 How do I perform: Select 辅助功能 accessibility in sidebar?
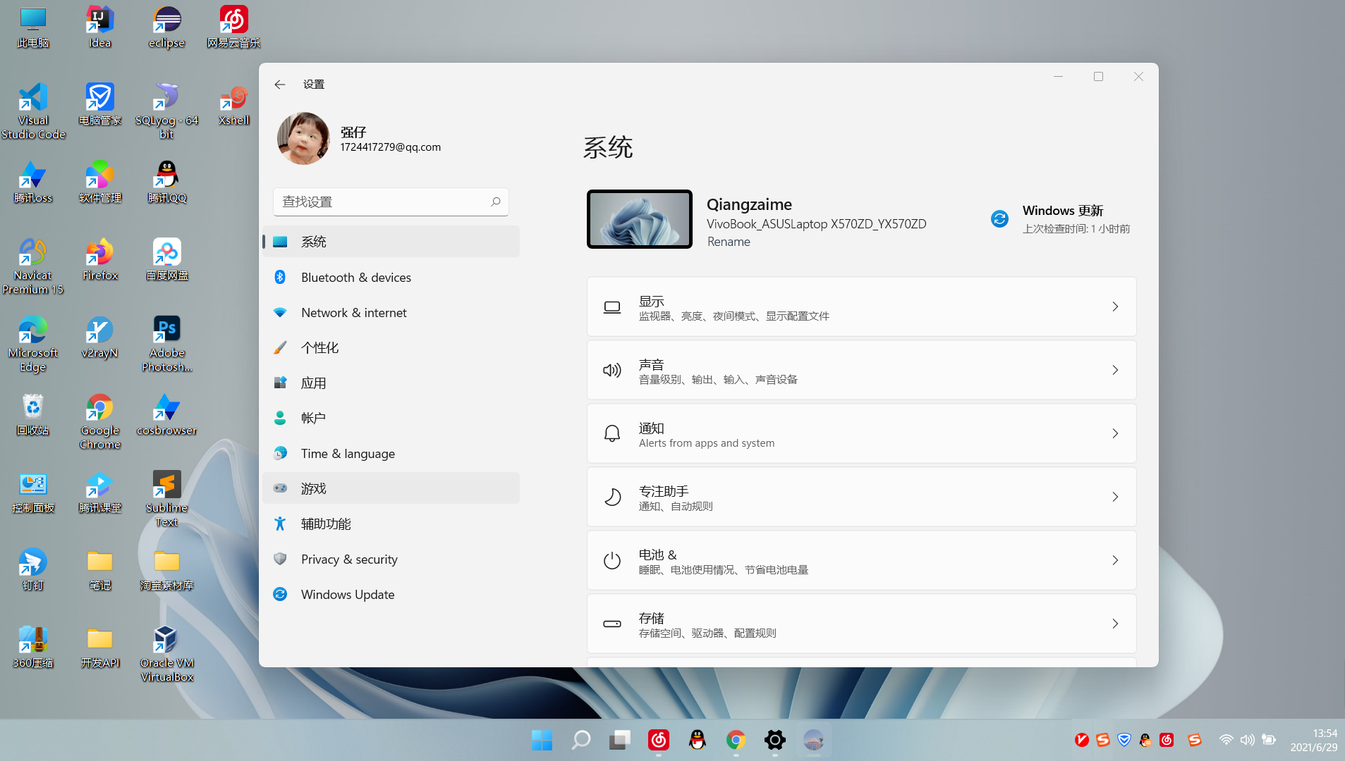pos(326,524)
